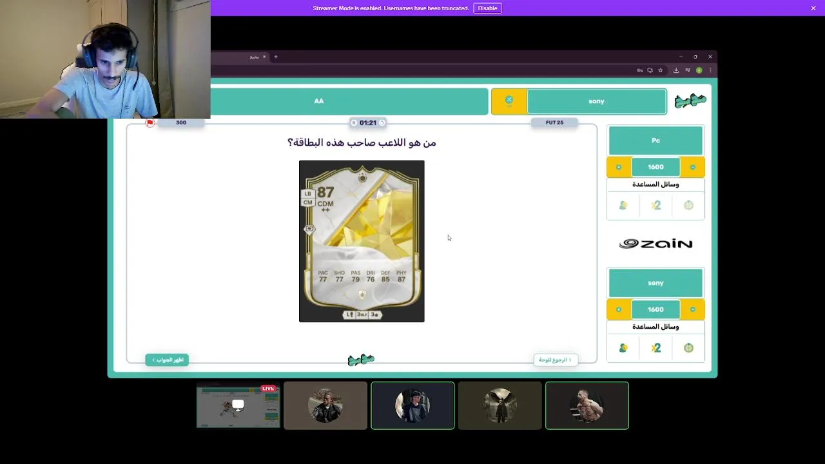
Task: Click Pc team's greyed round helper icon
Action: coord(688,206)
